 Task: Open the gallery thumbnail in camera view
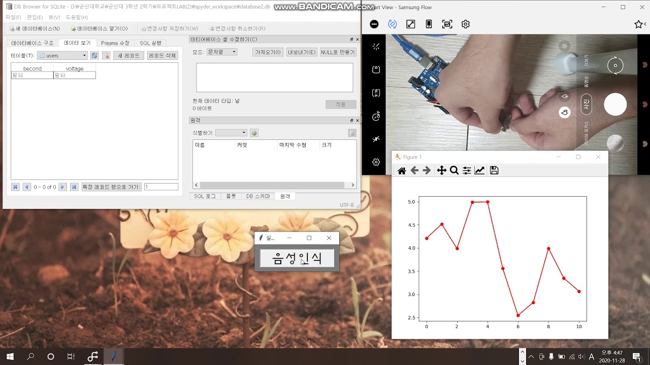[x=615, y=143]
